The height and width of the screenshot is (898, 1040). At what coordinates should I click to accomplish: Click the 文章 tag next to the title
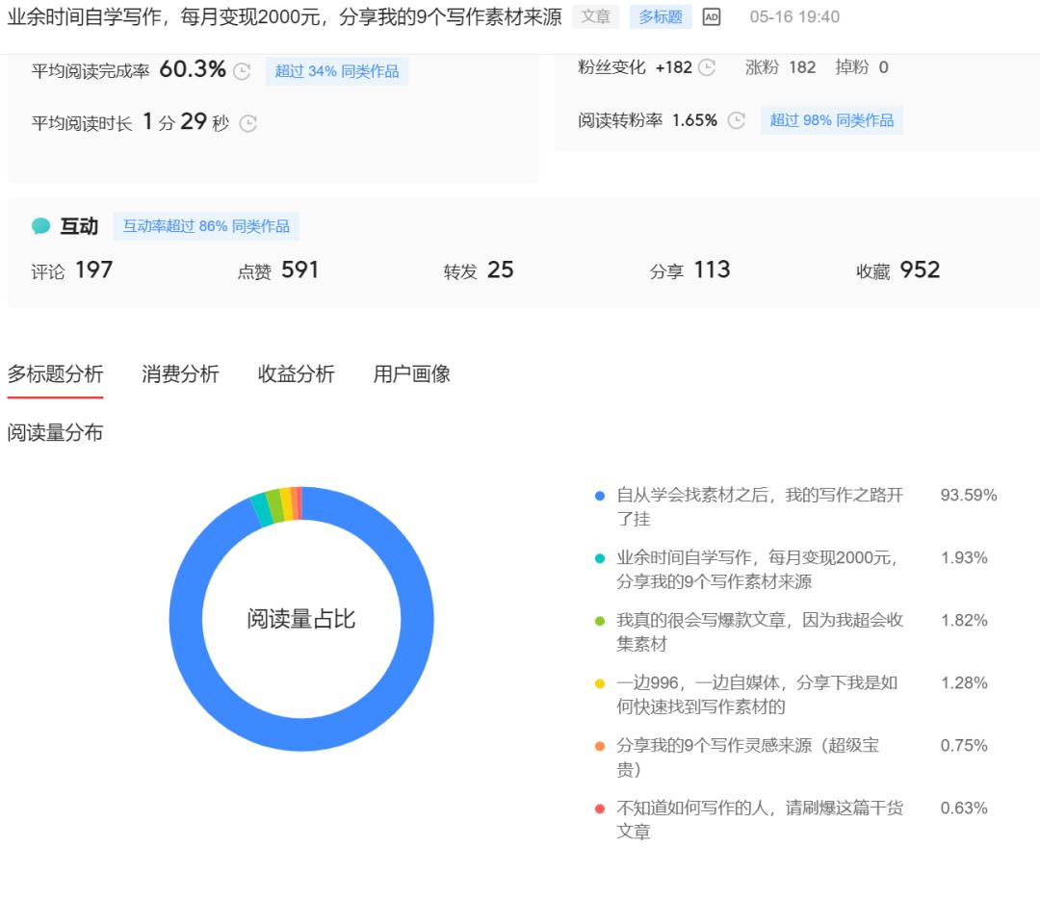pos(595,16)
